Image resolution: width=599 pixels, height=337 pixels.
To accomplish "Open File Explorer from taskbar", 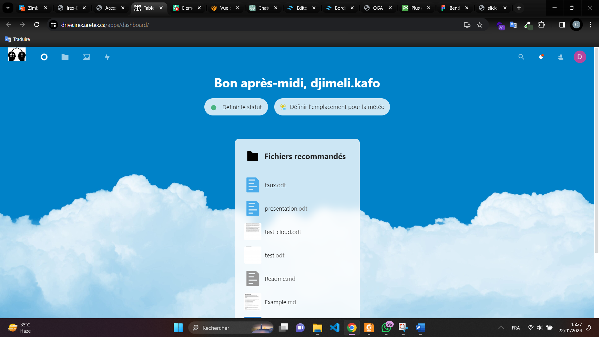I will (x=317, y=328).
